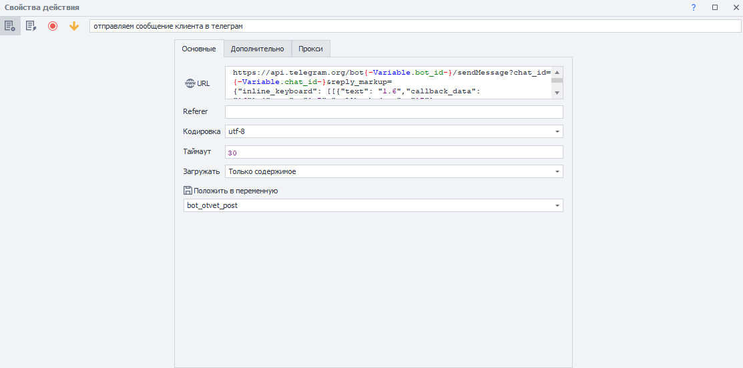Click the URL box scroll up arrow

pos(557,71)
